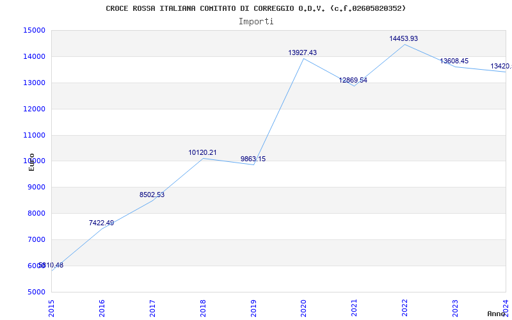Select the 13608.45 data label for 2023
Viewport: 512px width, 320px height.
[x=454, y=61]
